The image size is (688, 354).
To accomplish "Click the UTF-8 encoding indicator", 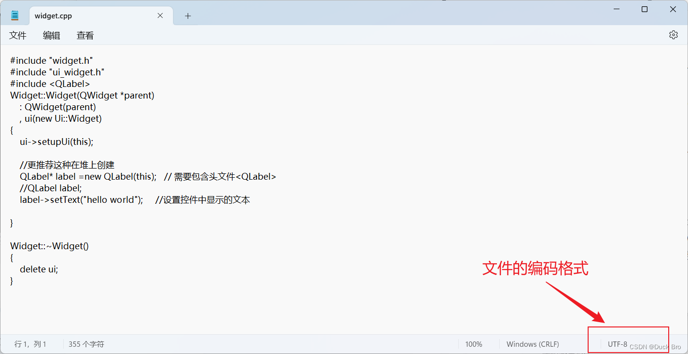I will pos(618,344).
